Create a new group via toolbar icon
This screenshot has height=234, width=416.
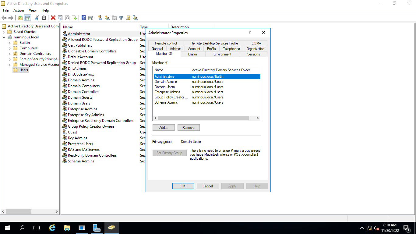tap(107, 18)
